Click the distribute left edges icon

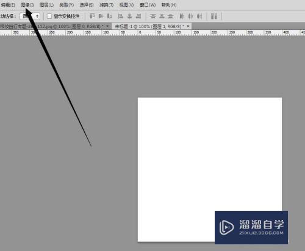182,16
